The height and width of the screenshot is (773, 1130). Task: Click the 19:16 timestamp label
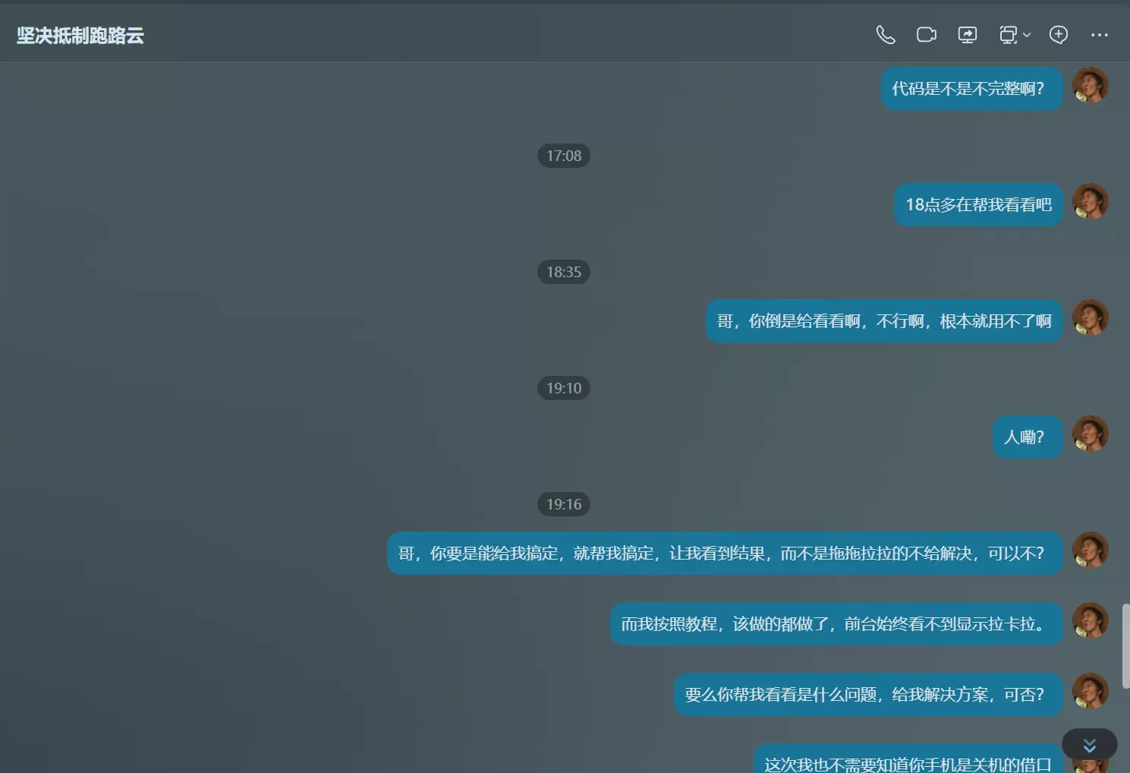coord(564,504)
